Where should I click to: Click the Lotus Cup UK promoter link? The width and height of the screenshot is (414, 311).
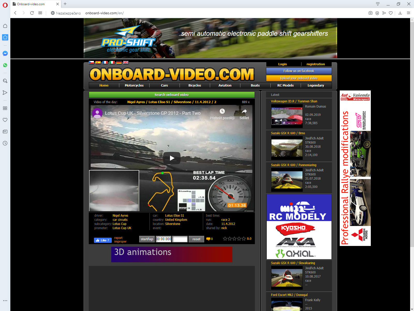122,228
